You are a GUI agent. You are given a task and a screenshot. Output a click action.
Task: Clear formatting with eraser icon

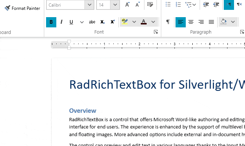150,4
